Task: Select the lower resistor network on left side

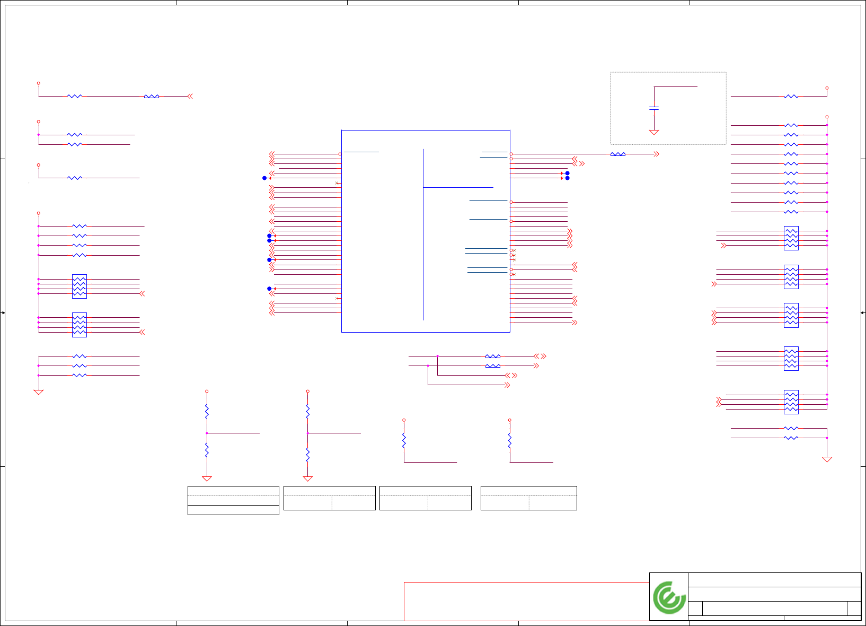Action: click(x=79, y=325)
